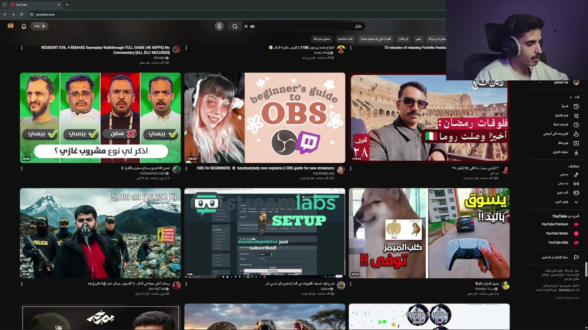The height and width of the screenshot is (330, 588).
Task: Open HeyShadyLady channel avatar
Action: [341, 170]
